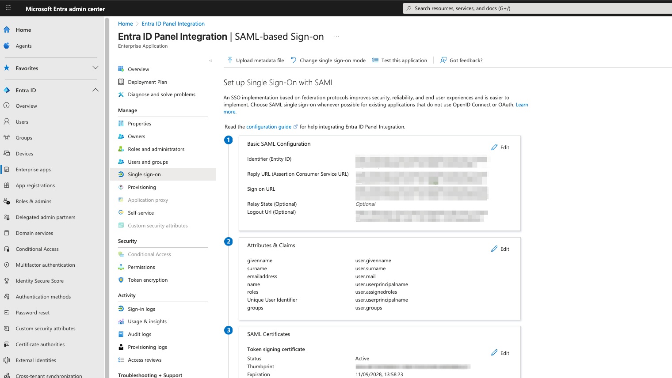Open the configuration guide link

(x=269, y=127)
